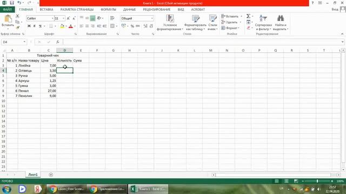Viewport: 346px width, 194px height.
Task: Click the comma style 000 icon
Action: (x=138, y=26)
